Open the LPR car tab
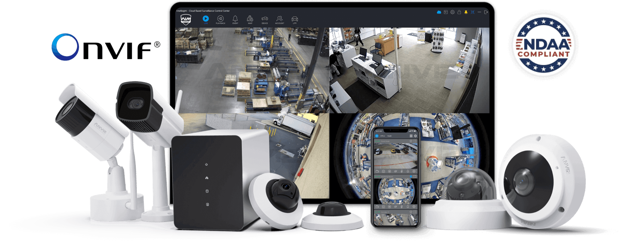The height and width of the screenshot is (243, 620). pos(295,20)
